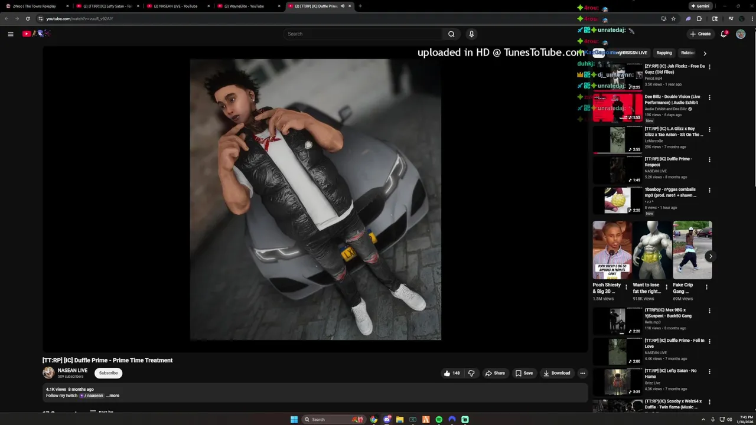Open Windows Start menu
Image resolution: width=756 pixels, height=425 pixels.
[x=294, y=420]
